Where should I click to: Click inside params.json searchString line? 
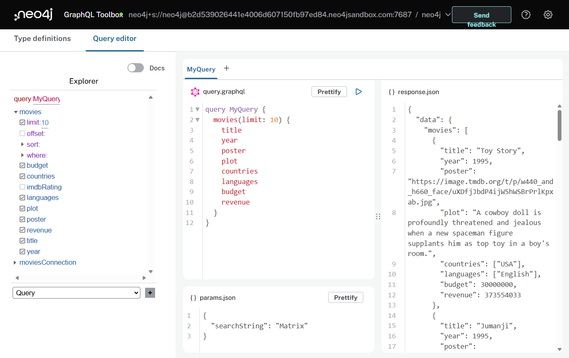(x=259, y=326)
